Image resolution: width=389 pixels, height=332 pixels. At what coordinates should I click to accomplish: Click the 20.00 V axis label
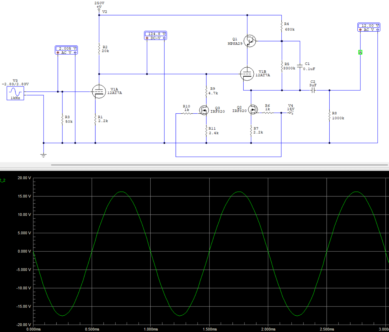pyautogui.click(x=24, y=178)
